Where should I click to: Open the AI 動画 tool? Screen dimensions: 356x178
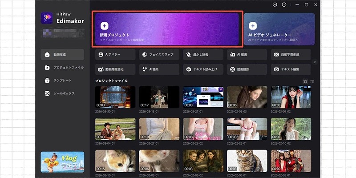click(247, 55)
